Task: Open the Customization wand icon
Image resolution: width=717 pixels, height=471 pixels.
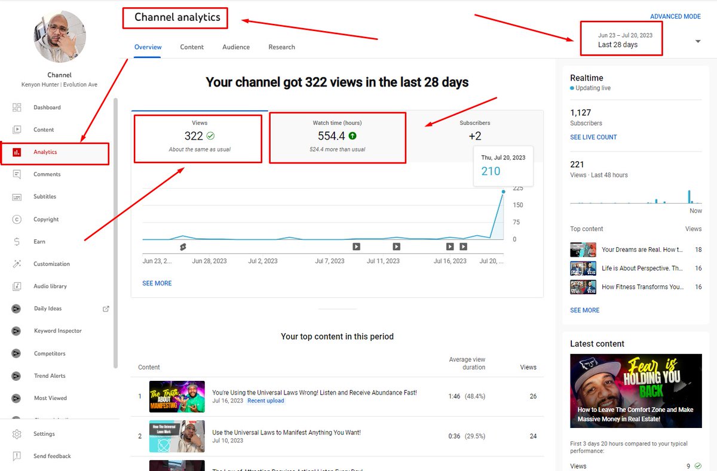Action: pos(17,264)
